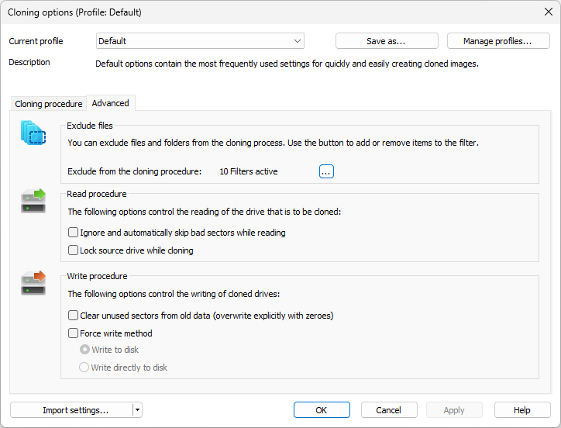Choose Write directly to disk option
Viewport: 561px width, 428px height.
click(x=84, y=368)
